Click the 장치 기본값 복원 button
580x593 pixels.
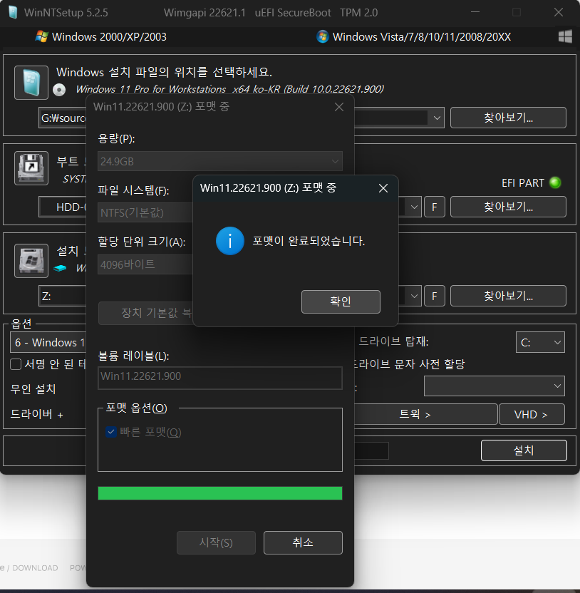[146, 313]
